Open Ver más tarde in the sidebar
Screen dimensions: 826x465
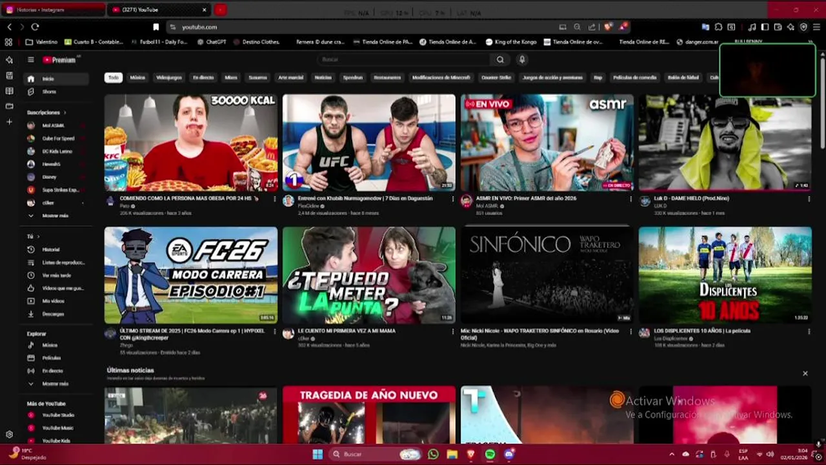point(55,275)
